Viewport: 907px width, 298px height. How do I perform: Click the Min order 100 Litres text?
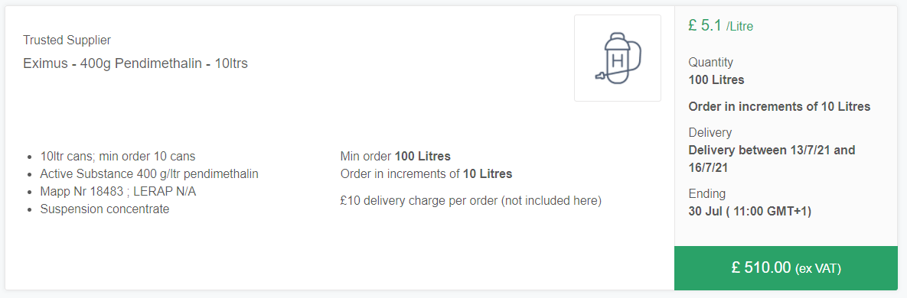[x=396, y=156]
